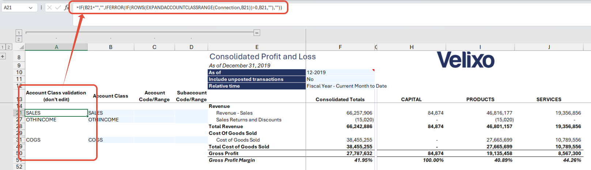Viewport: 591px width, 170px height.
Task: Select row outline level 2 button
Action: point(9,47)
